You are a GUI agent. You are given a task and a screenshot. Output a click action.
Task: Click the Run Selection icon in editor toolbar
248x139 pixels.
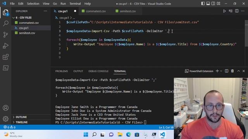point(231,11)
